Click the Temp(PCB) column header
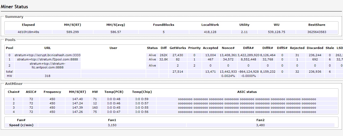The image size is (343, 136). 113,92
